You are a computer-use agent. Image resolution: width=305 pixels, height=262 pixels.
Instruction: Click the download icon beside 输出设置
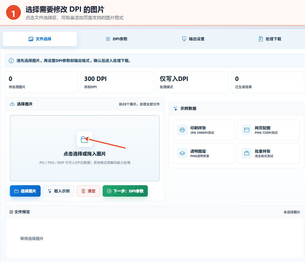point(184,39)
